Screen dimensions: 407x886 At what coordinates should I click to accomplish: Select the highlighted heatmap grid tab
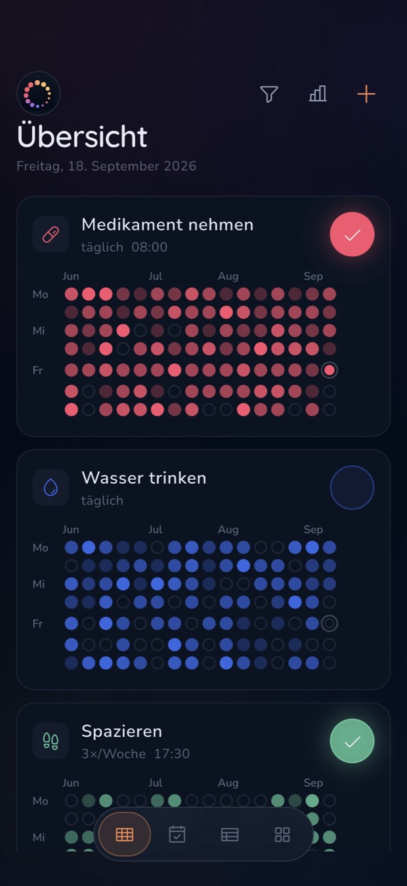pyautogui.click(x=125, y=835)
